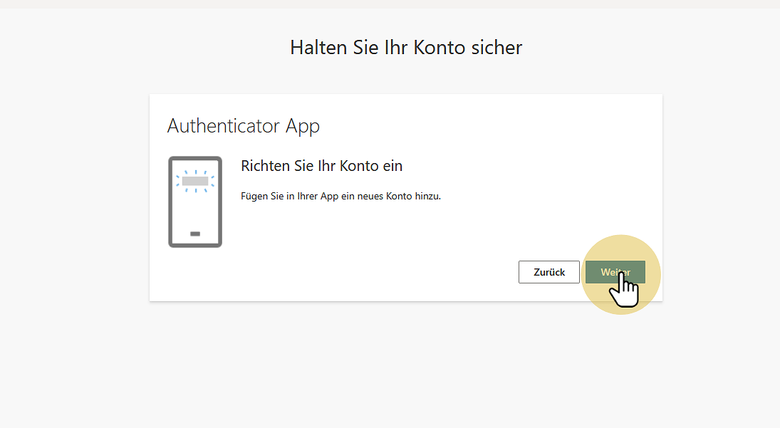Screen dimensions: 780x428
Task: Click the Weiter button
Action: pyautogui.click(x=615, y=271)
